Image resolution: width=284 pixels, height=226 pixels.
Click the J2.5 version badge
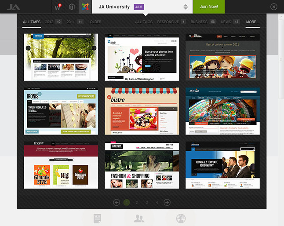139,7
